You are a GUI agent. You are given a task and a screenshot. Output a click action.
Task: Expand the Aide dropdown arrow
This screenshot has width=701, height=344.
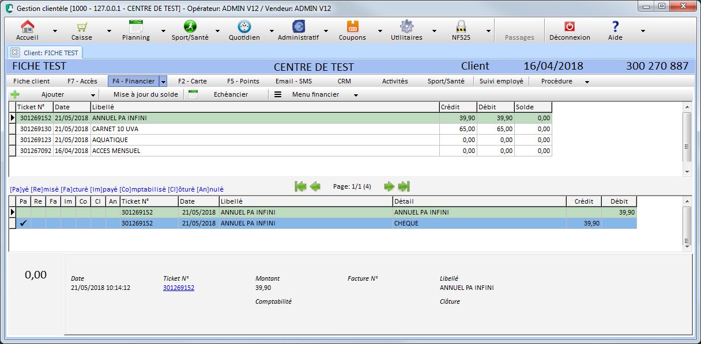tap(643, 30)
